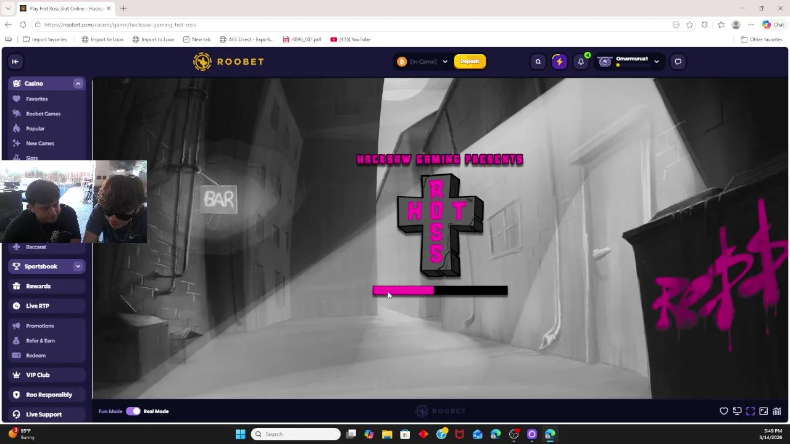This screenshot has width=790, height=444.
Task: Open the browser favorites list icon
Action: click(721, 25)
